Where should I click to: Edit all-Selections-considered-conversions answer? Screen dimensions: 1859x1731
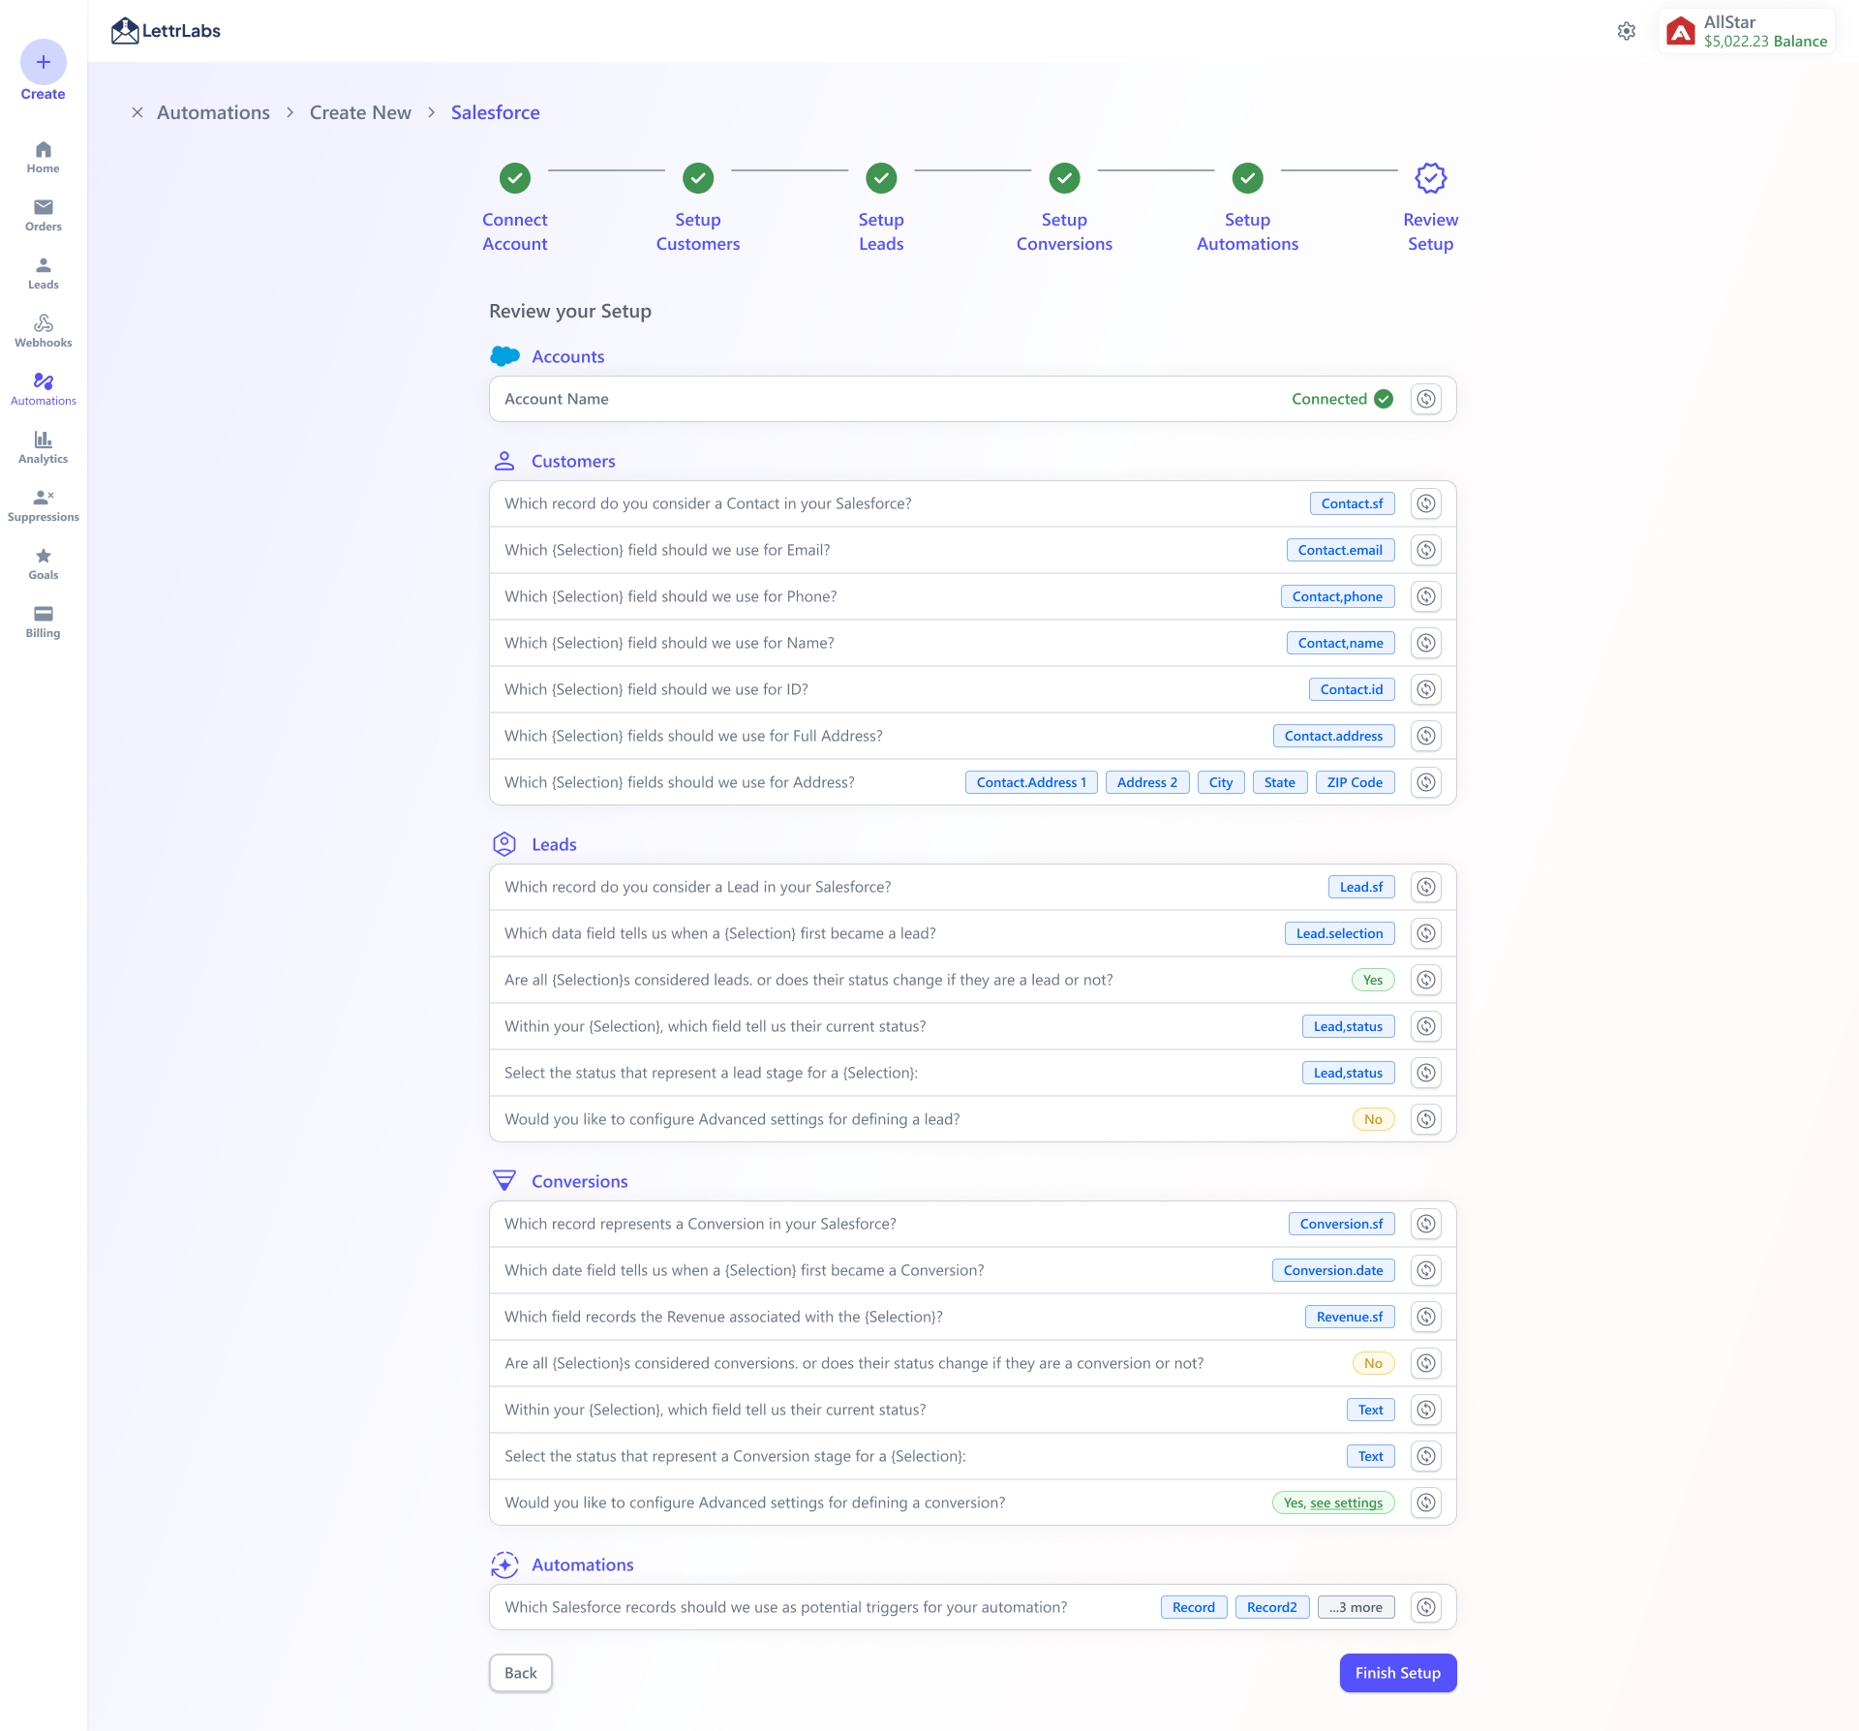point(1426,1363)
